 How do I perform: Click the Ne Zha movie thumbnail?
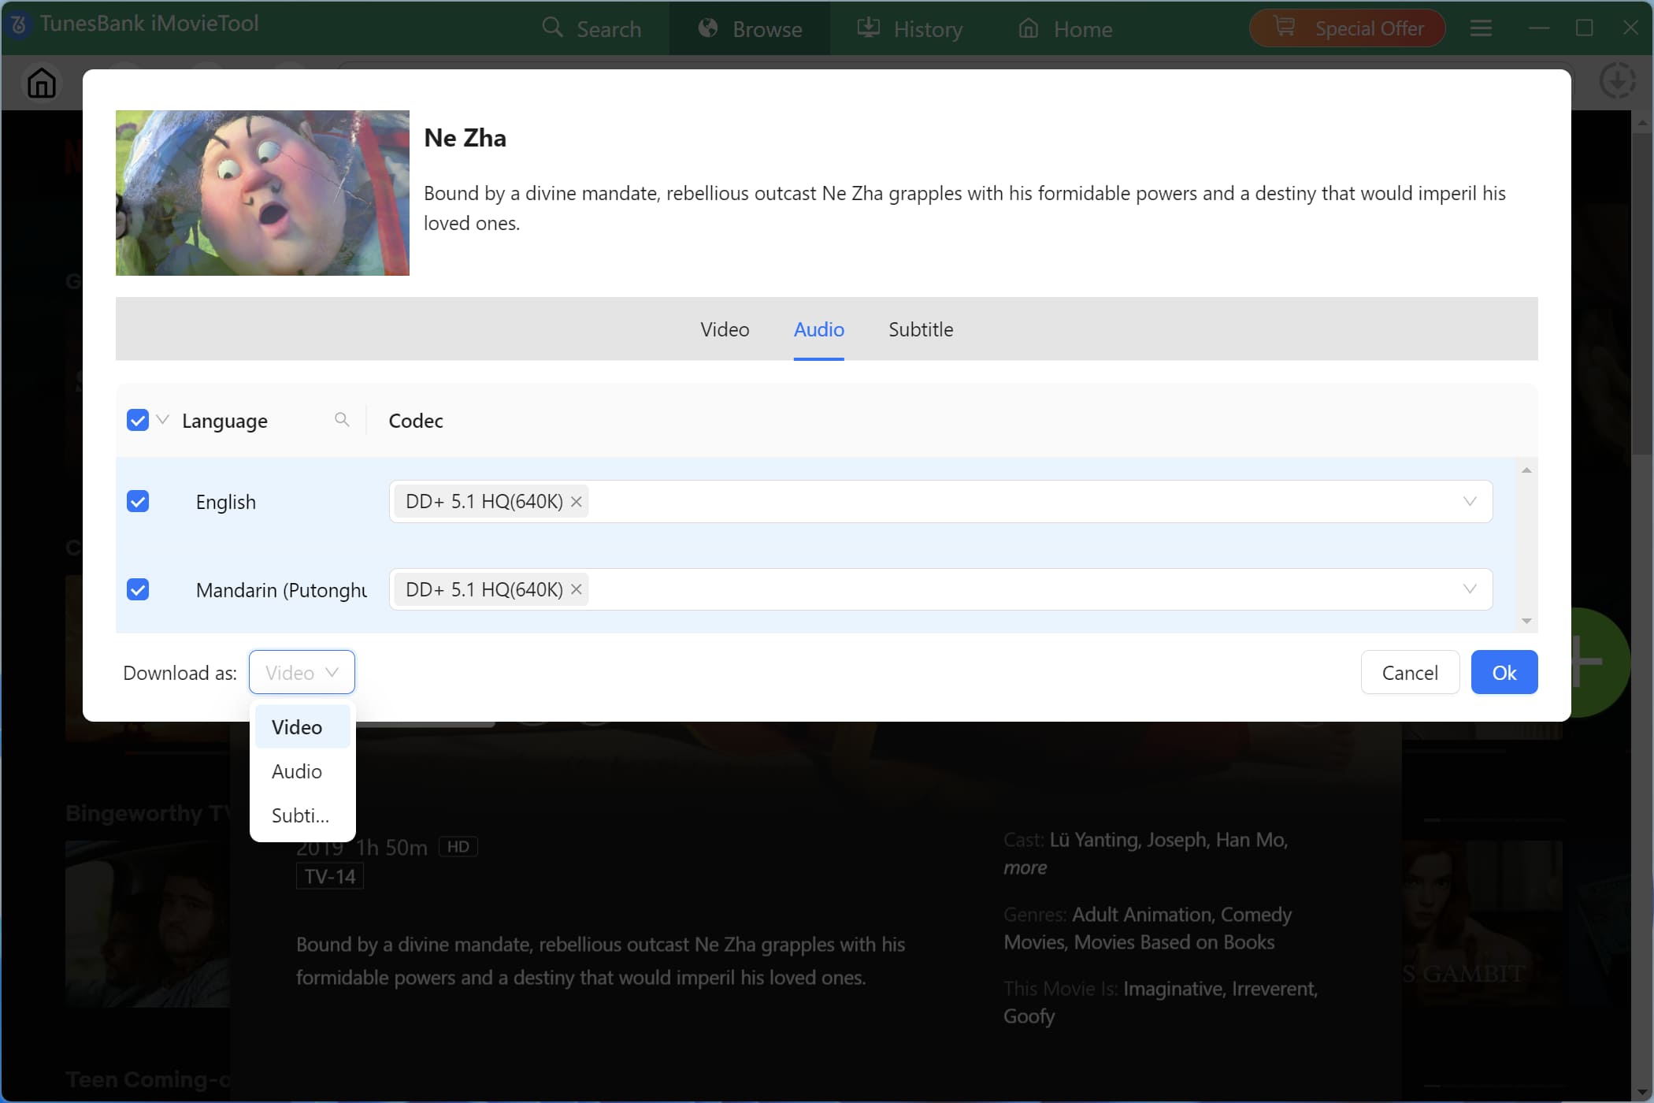(262, 193)
